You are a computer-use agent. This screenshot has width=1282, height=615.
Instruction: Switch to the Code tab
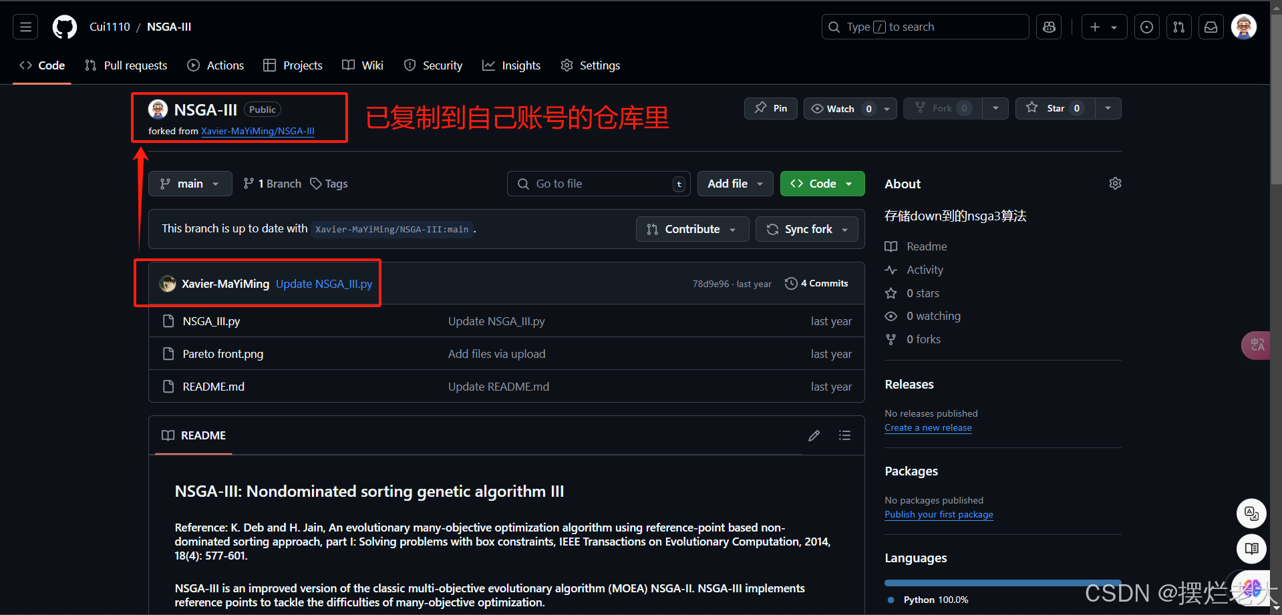tap(42, 65)
